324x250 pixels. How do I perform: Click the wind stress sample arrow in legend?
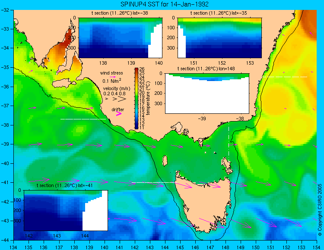113,77
